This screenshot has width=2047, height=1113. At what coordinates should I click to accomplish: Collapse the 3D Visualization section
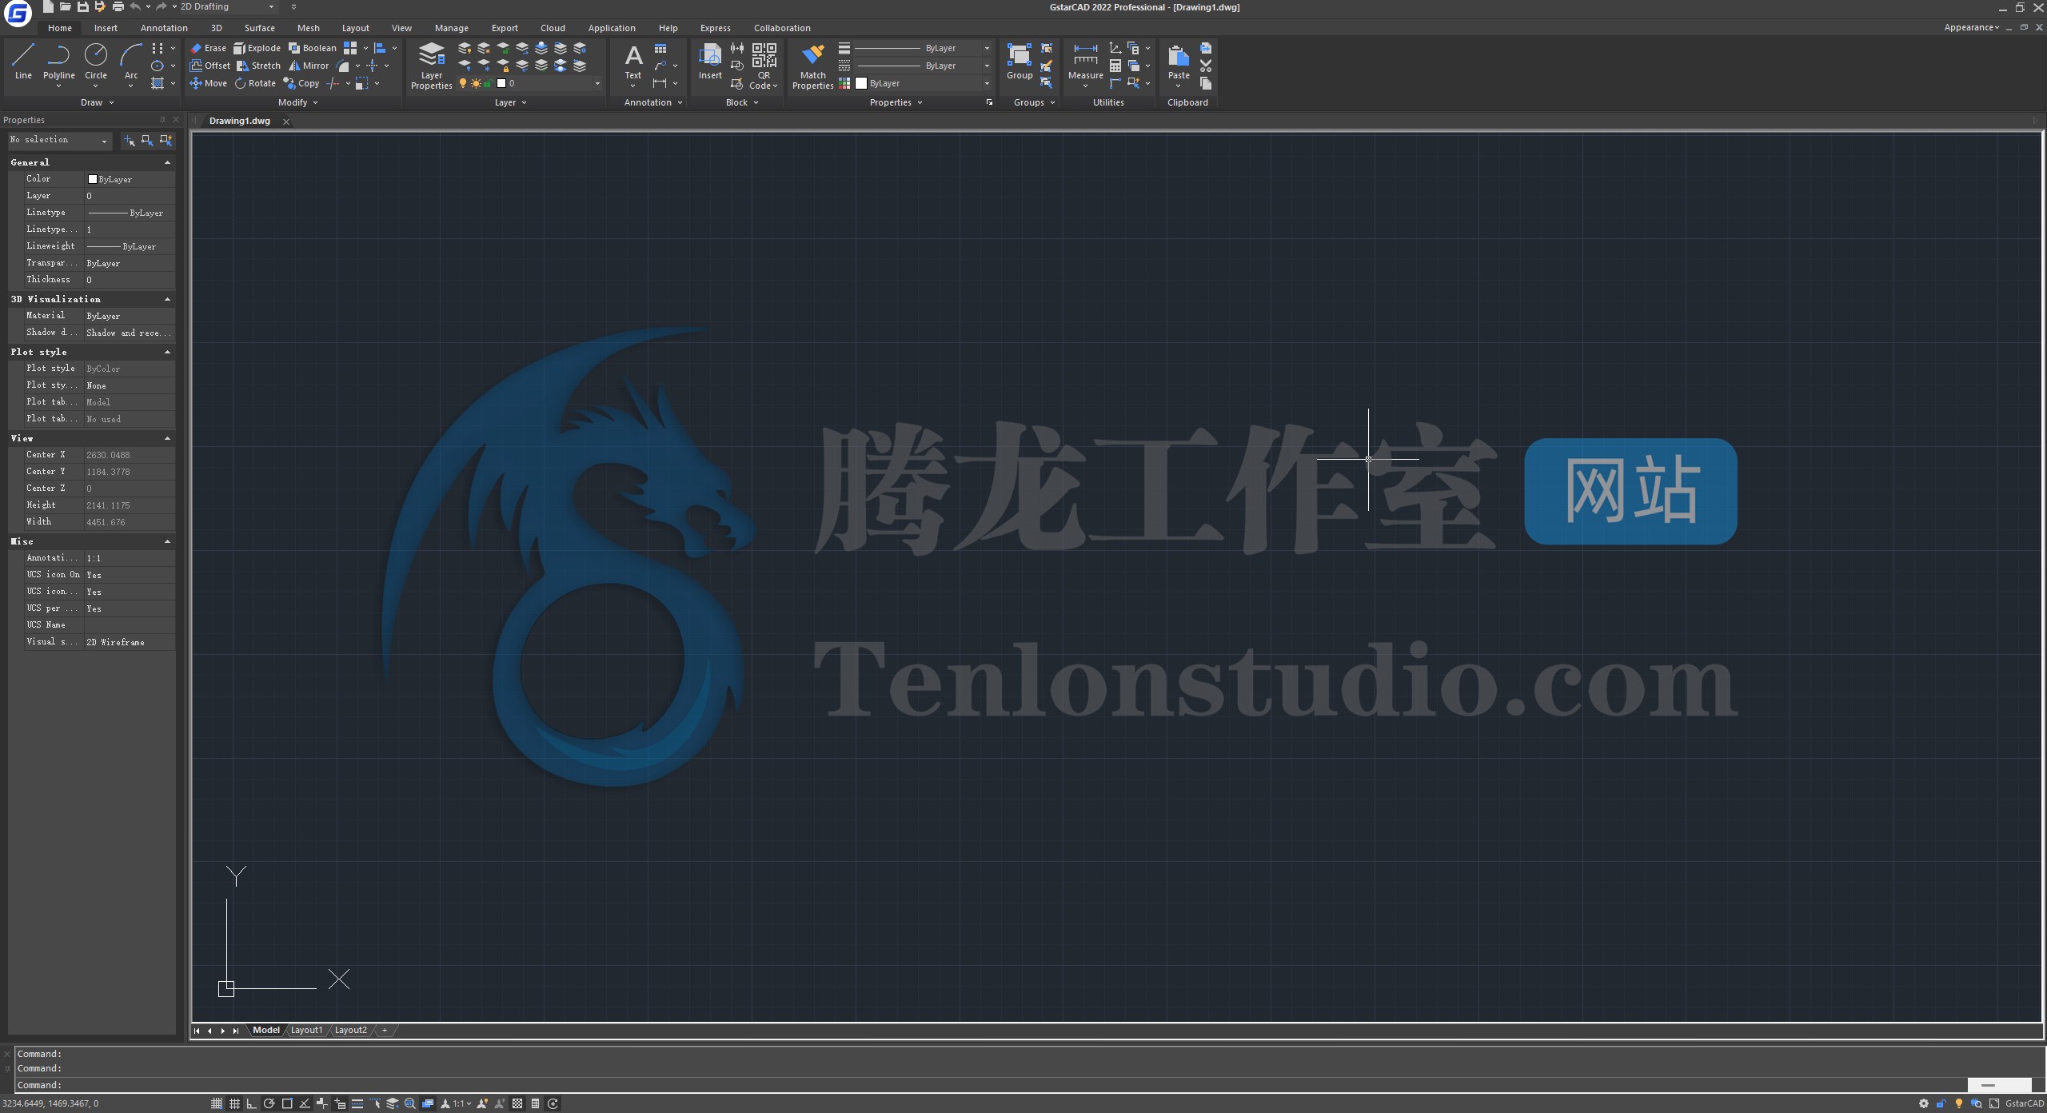[167, 299]
